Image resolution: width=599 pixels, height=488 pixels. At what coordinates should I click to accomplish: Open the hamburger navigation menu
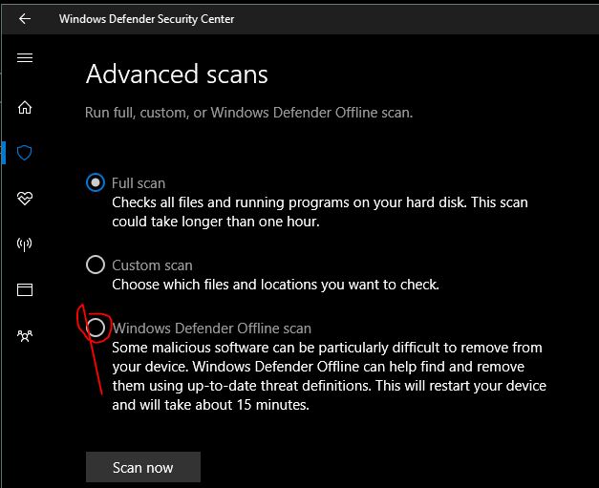25,58
